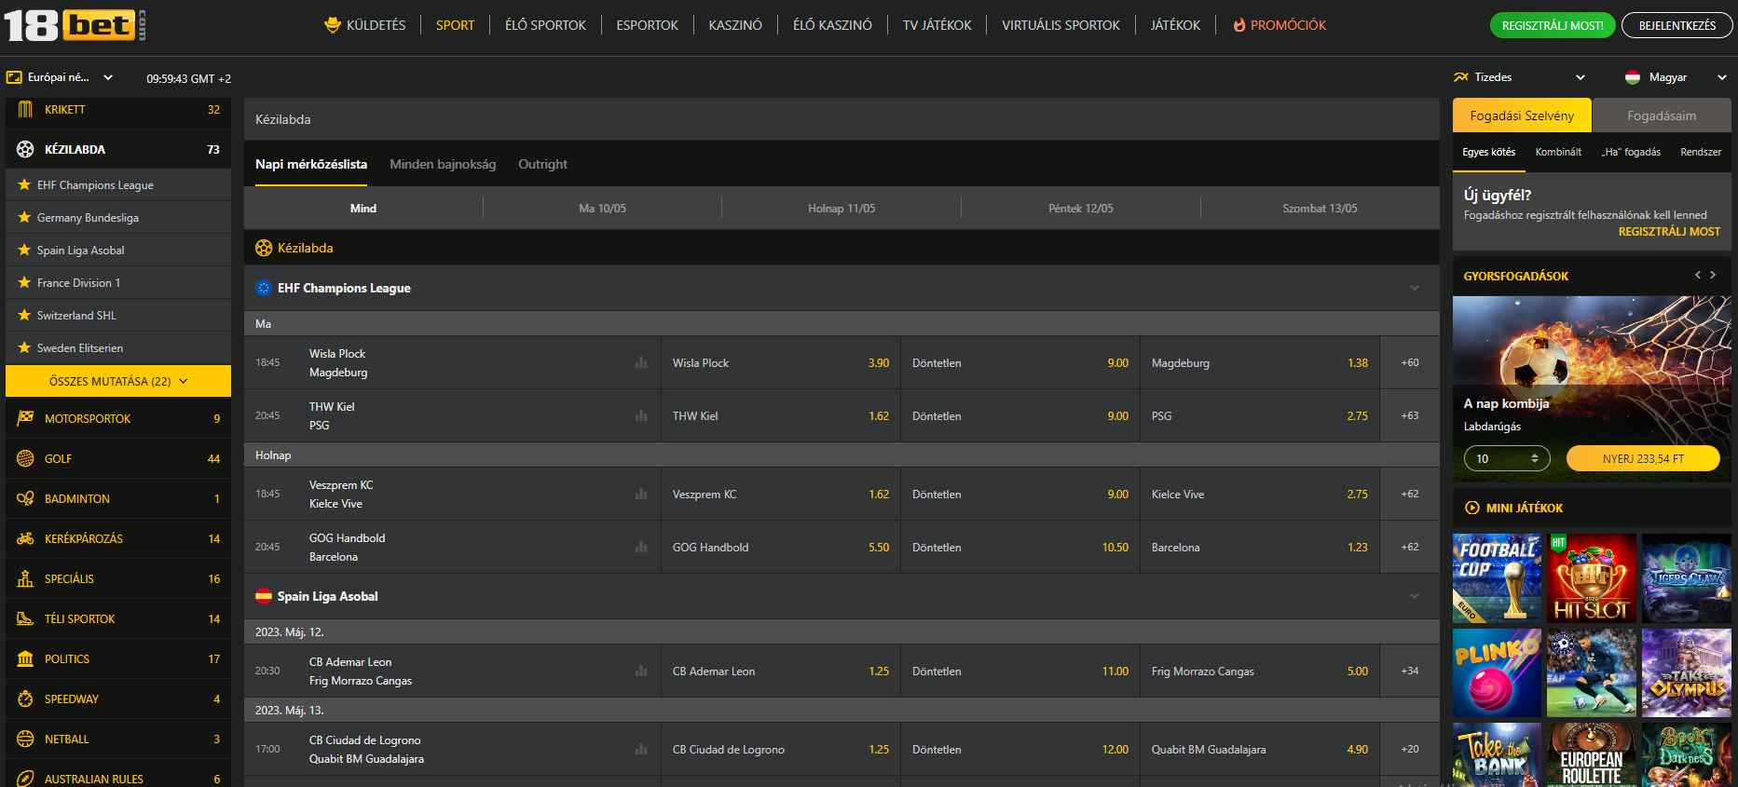Open the Hit Slot mini game
Viewport: 1738px width, 787px height.
coord(1592,578)
